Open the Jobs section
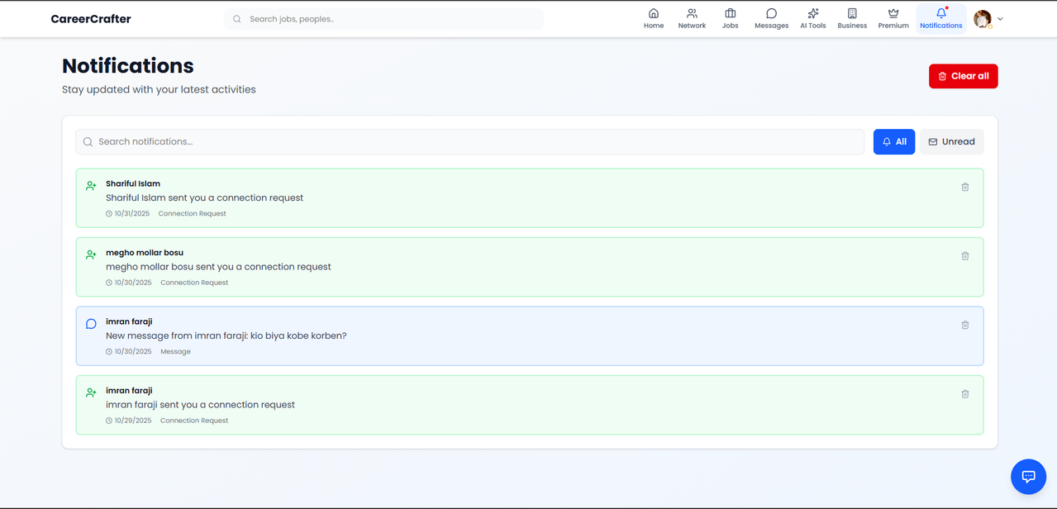1057x509 pixels. (731, 18)
